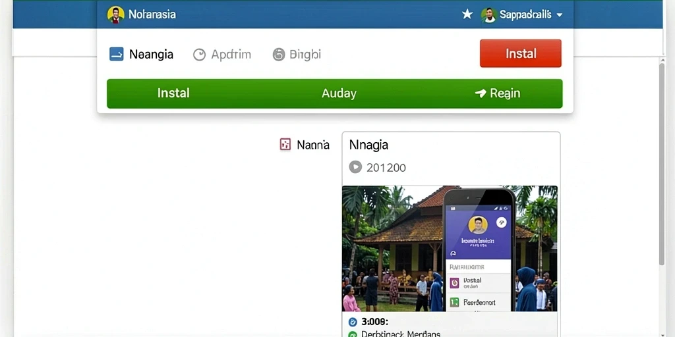675x337 pixels.
Task: Select the Nanna label
Action: [313, 145]
